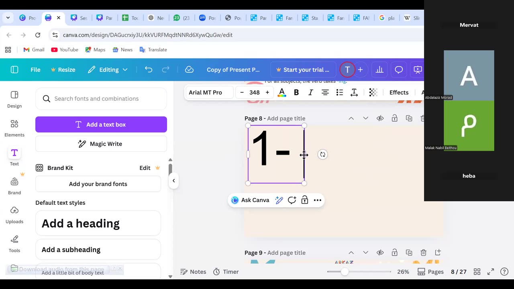This screenshot has height=289, width=514.
Task: Click the Ask Canva button
Action: [x=250, y=200]
